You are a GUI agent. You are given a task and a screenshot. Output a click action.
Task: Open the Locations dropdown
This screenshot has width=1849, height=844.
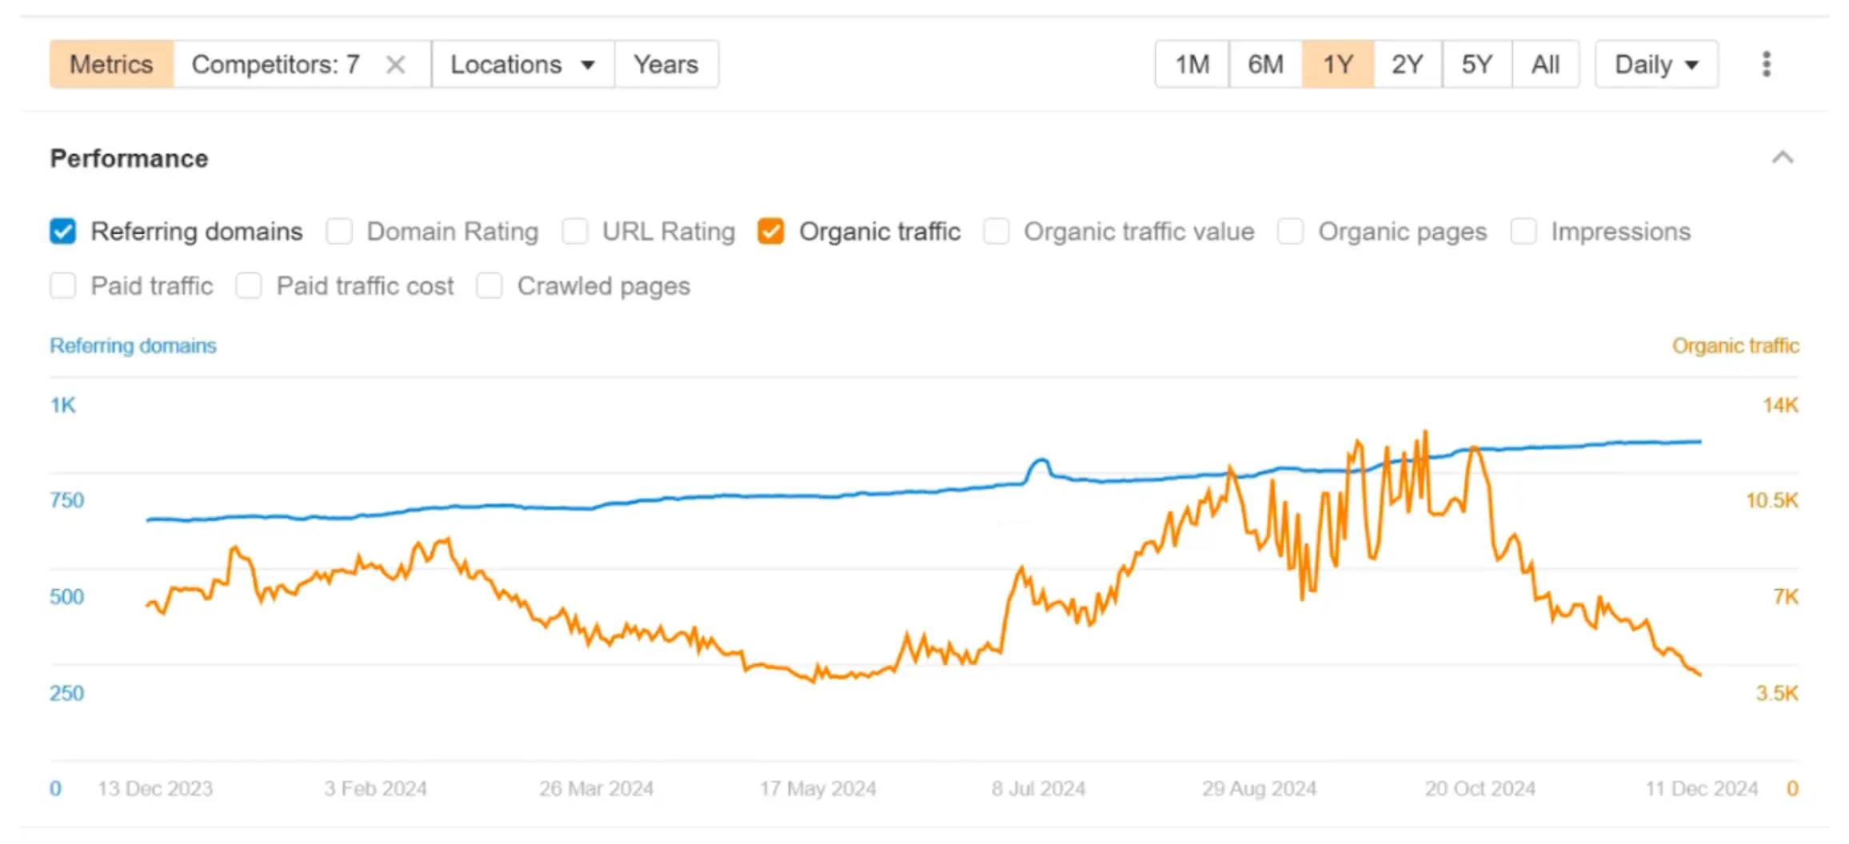[522, 65]
